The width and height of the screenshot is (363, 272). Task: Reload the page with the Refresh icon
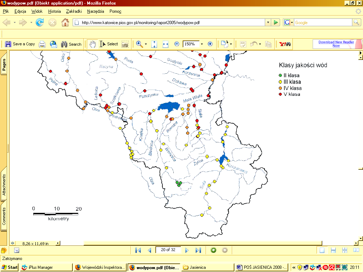[40, 22]
